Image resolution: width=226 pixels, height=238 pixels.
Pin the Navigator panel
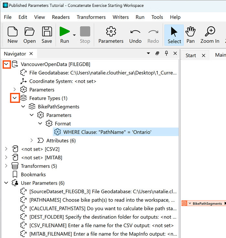coord(166,53)
